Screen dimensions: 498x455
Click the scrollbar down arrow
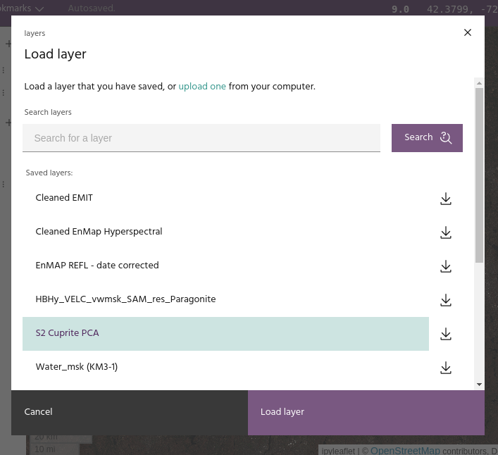pos(479,385)
